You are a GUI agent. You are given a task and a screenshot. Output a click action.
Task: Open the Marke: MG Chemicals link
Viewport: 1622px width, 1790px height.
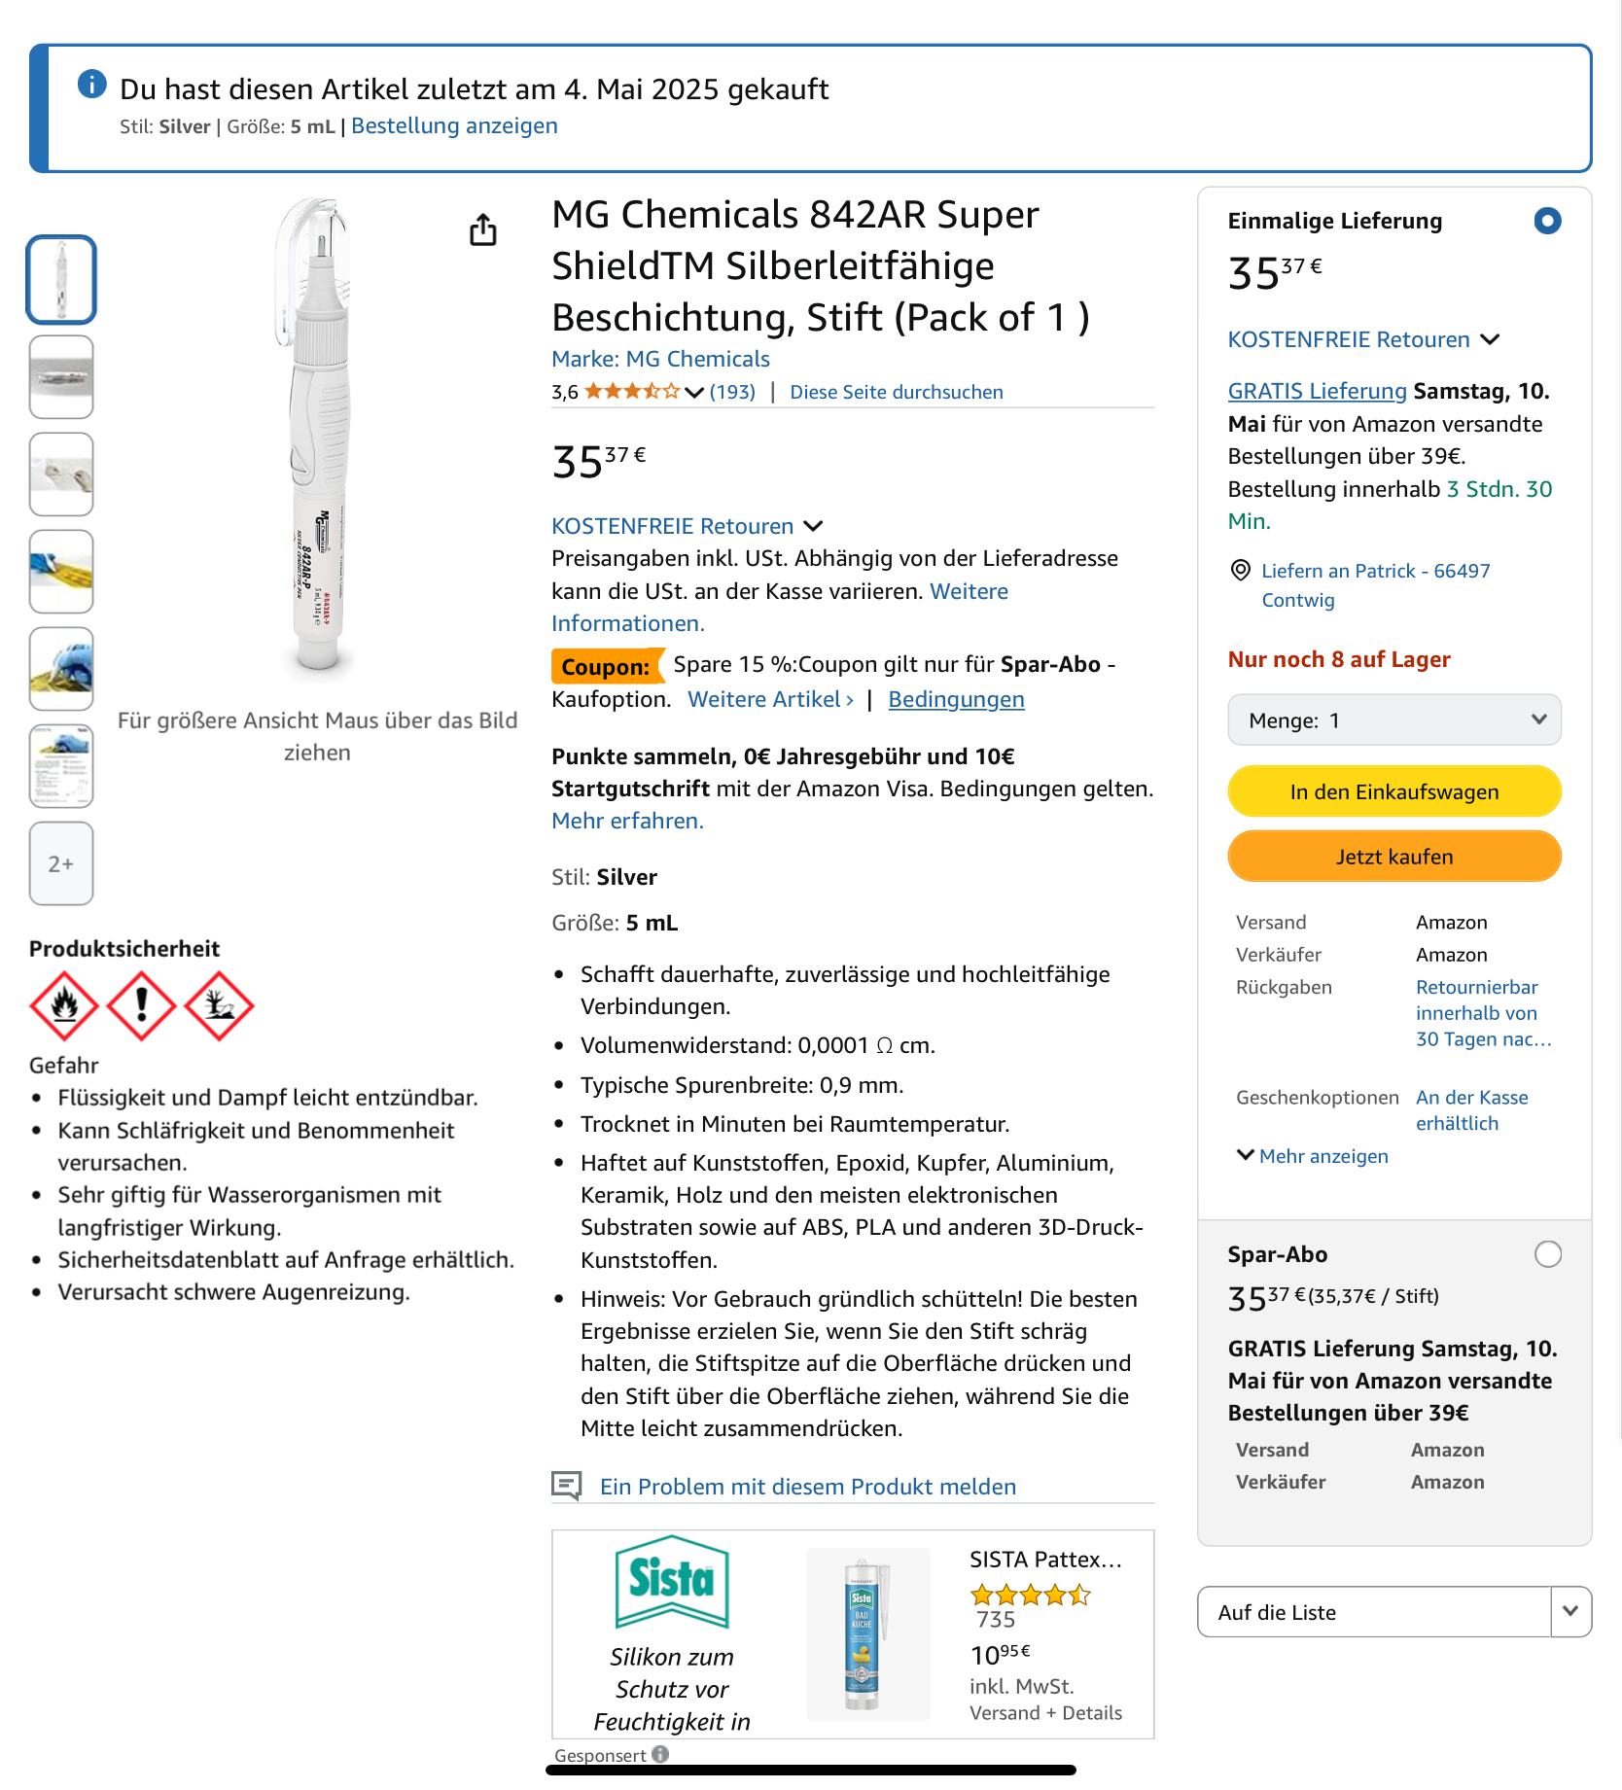(x=660, y=359)
